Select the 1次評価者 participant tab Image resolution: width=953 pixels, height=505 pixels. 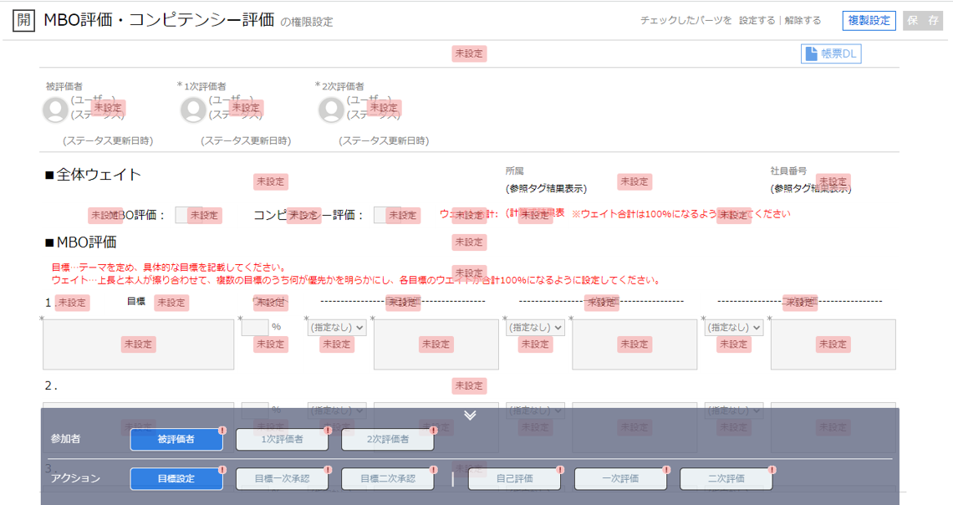coord(282,440)
